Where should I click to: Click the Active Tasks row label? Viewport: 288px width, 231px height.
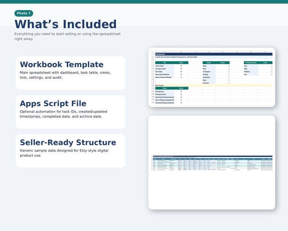(x=160, y=66)
